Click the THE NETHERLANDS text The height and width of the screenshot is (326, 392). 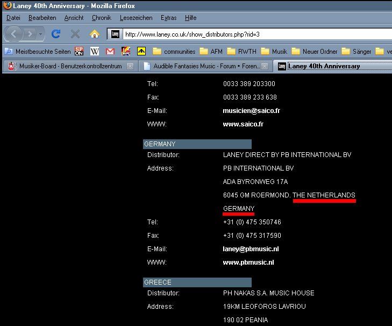point(324,195)
